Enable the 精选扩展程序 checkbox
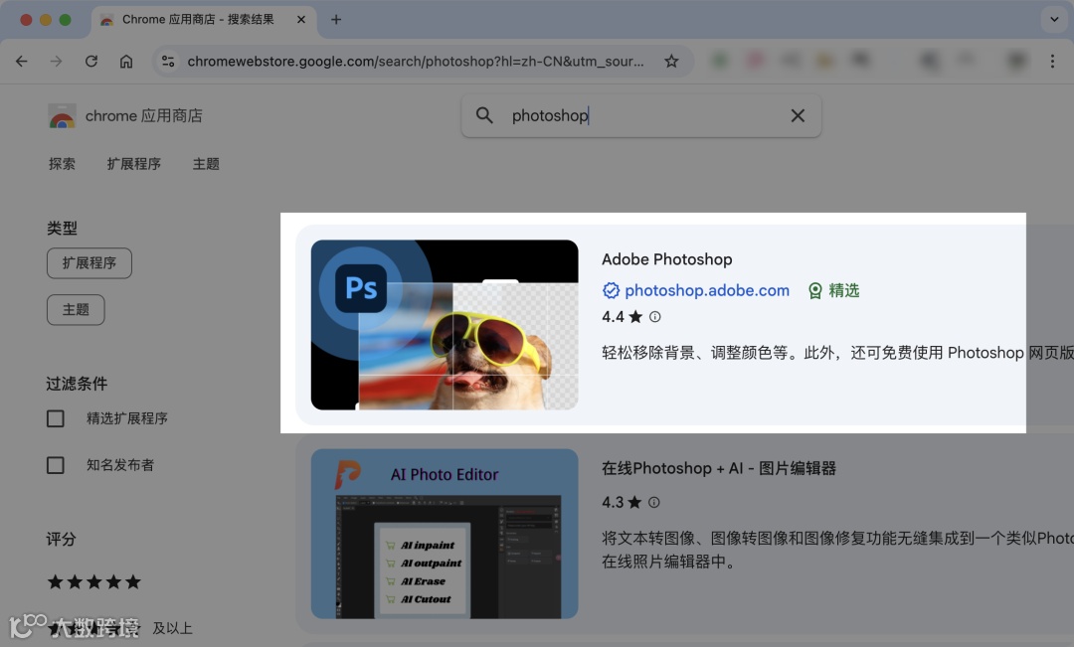This screenshot has height=647, width=1074. (56, 418)
